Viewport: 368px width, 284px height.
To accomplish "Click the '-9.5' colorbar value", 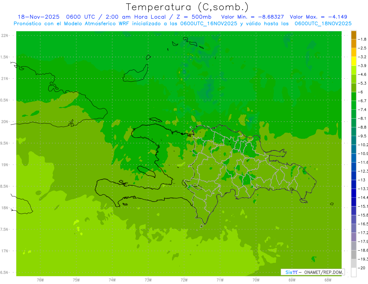I will click(362, 136).
